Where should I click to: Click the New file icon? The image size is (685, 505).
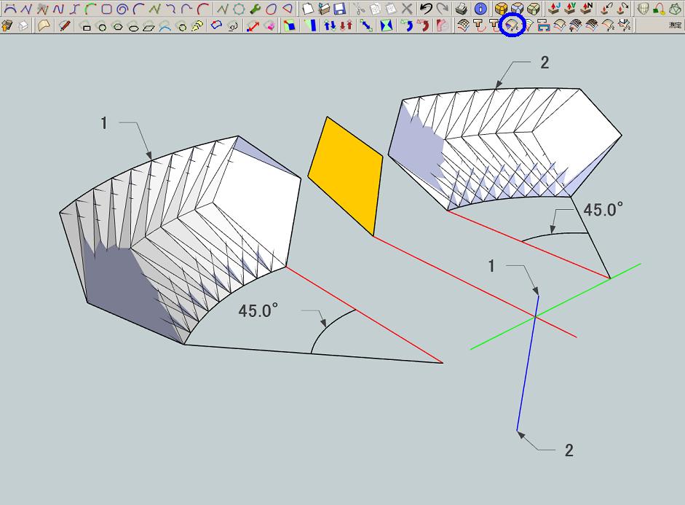pyautogui.click(x=308, y=8)
